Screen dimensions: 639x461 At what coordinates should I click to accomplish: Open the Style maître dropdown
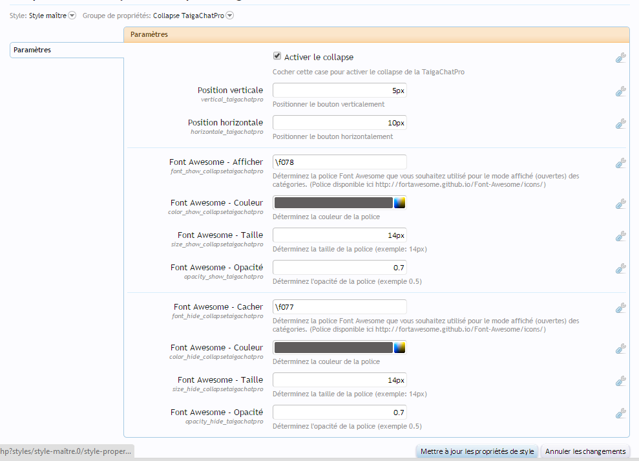(72, 16)
